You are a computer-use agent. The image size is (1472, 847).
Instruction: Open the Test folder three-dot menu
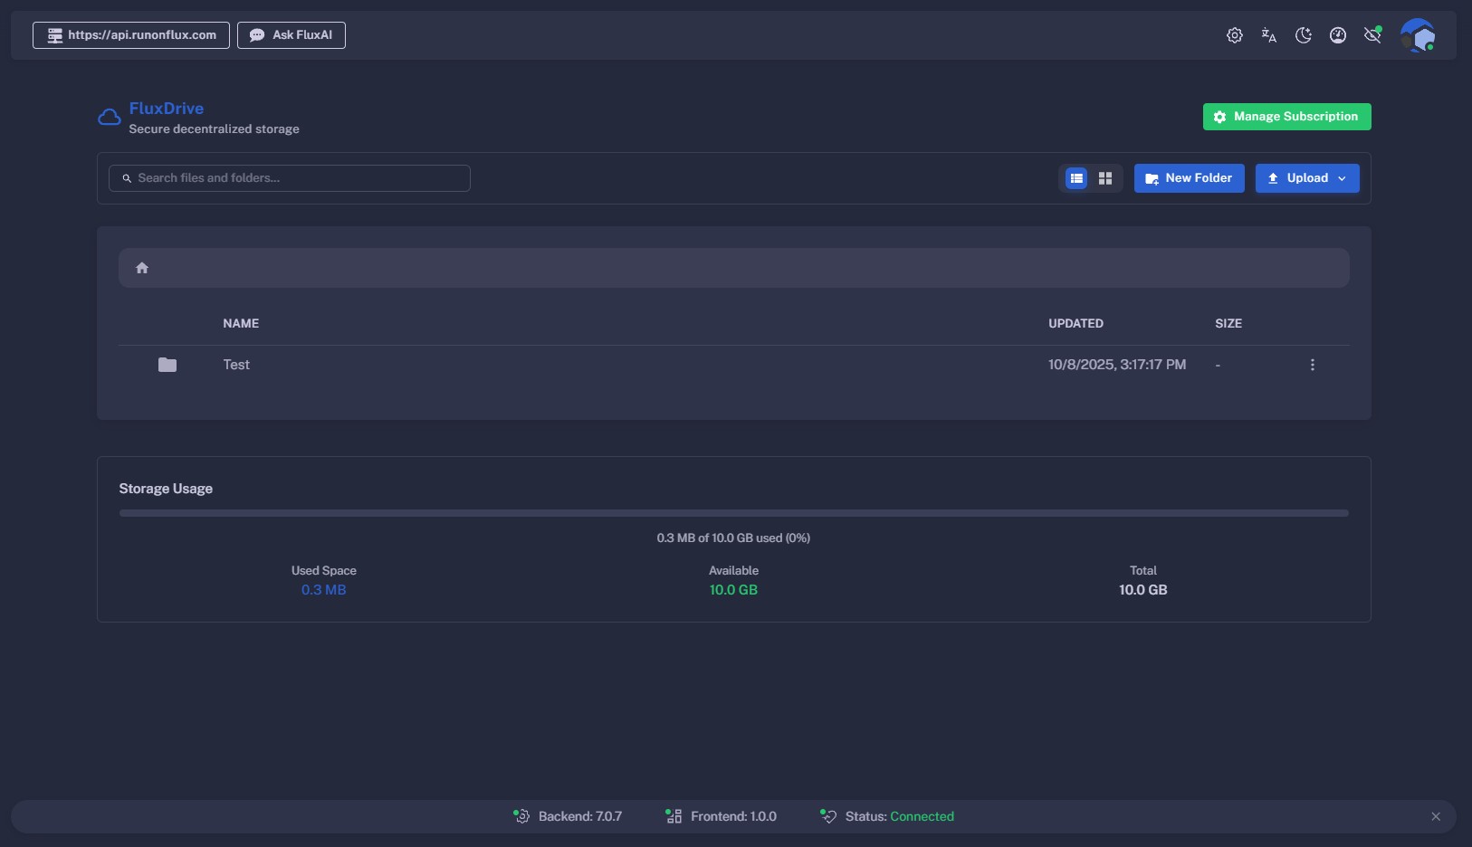[x=1312, y=365]
